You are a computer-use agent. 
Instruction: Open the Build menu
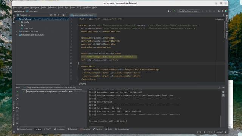tap(60, 8)
